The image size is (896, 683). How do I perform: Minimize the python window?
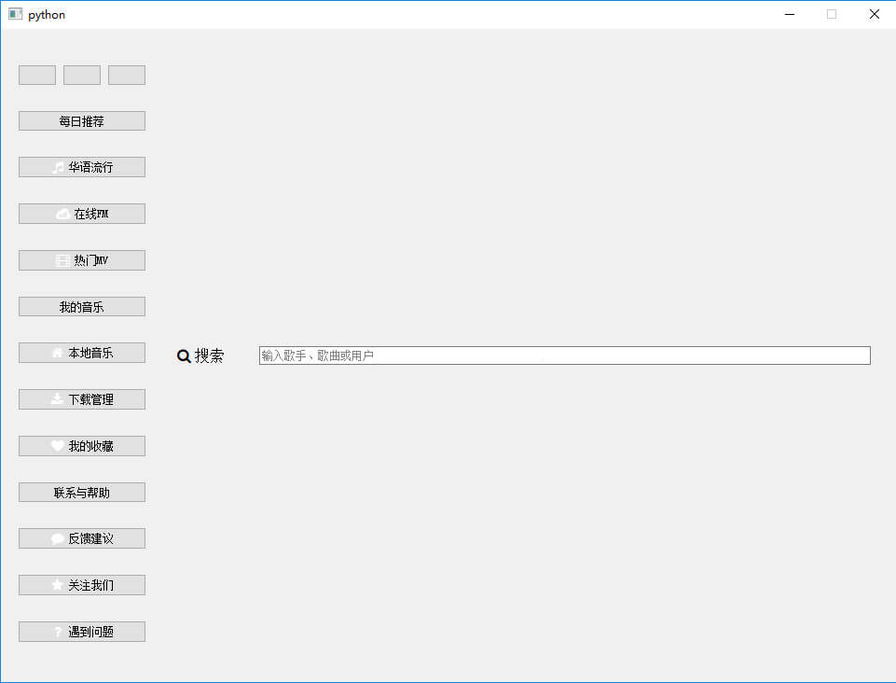click(790, 14)
